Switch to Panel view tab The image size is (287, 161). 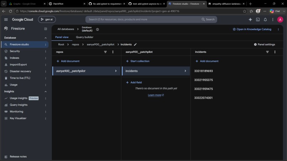pos(62,37)
